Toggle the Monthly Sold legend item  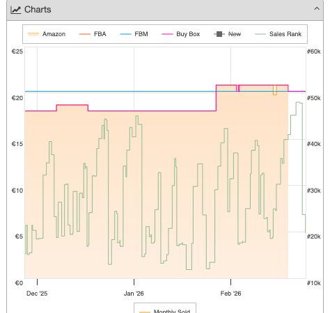point(165,311)
